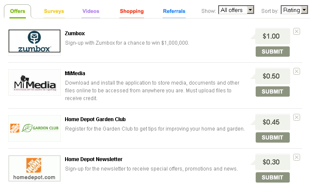The image size is (310, 186).
Task: Click the MiMedia logo thumbnail
Action: pos(34,82)
